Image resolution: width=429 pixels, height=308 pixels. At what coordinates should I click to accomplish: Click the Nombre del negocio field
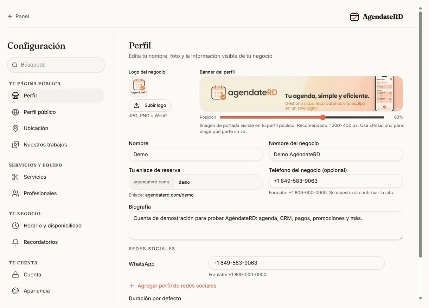pyautogui.click(x=336, y=155)
